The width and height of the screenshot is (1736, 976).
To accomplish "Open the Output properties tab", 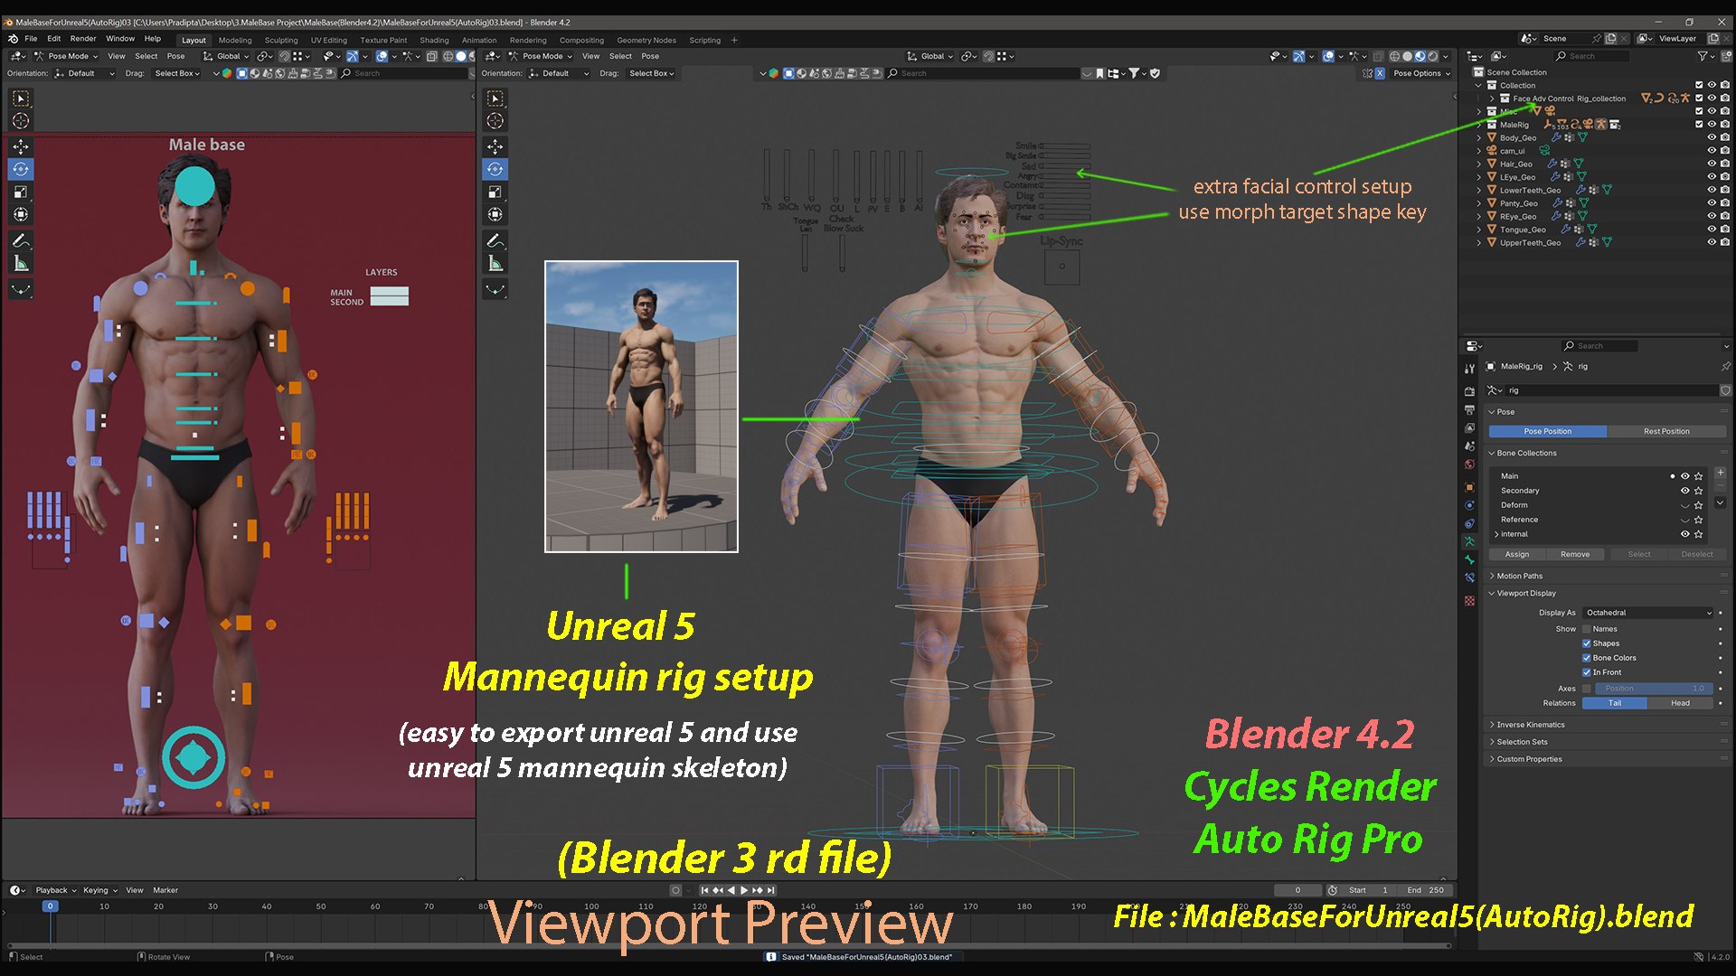I will click(x=1469, y=410).
